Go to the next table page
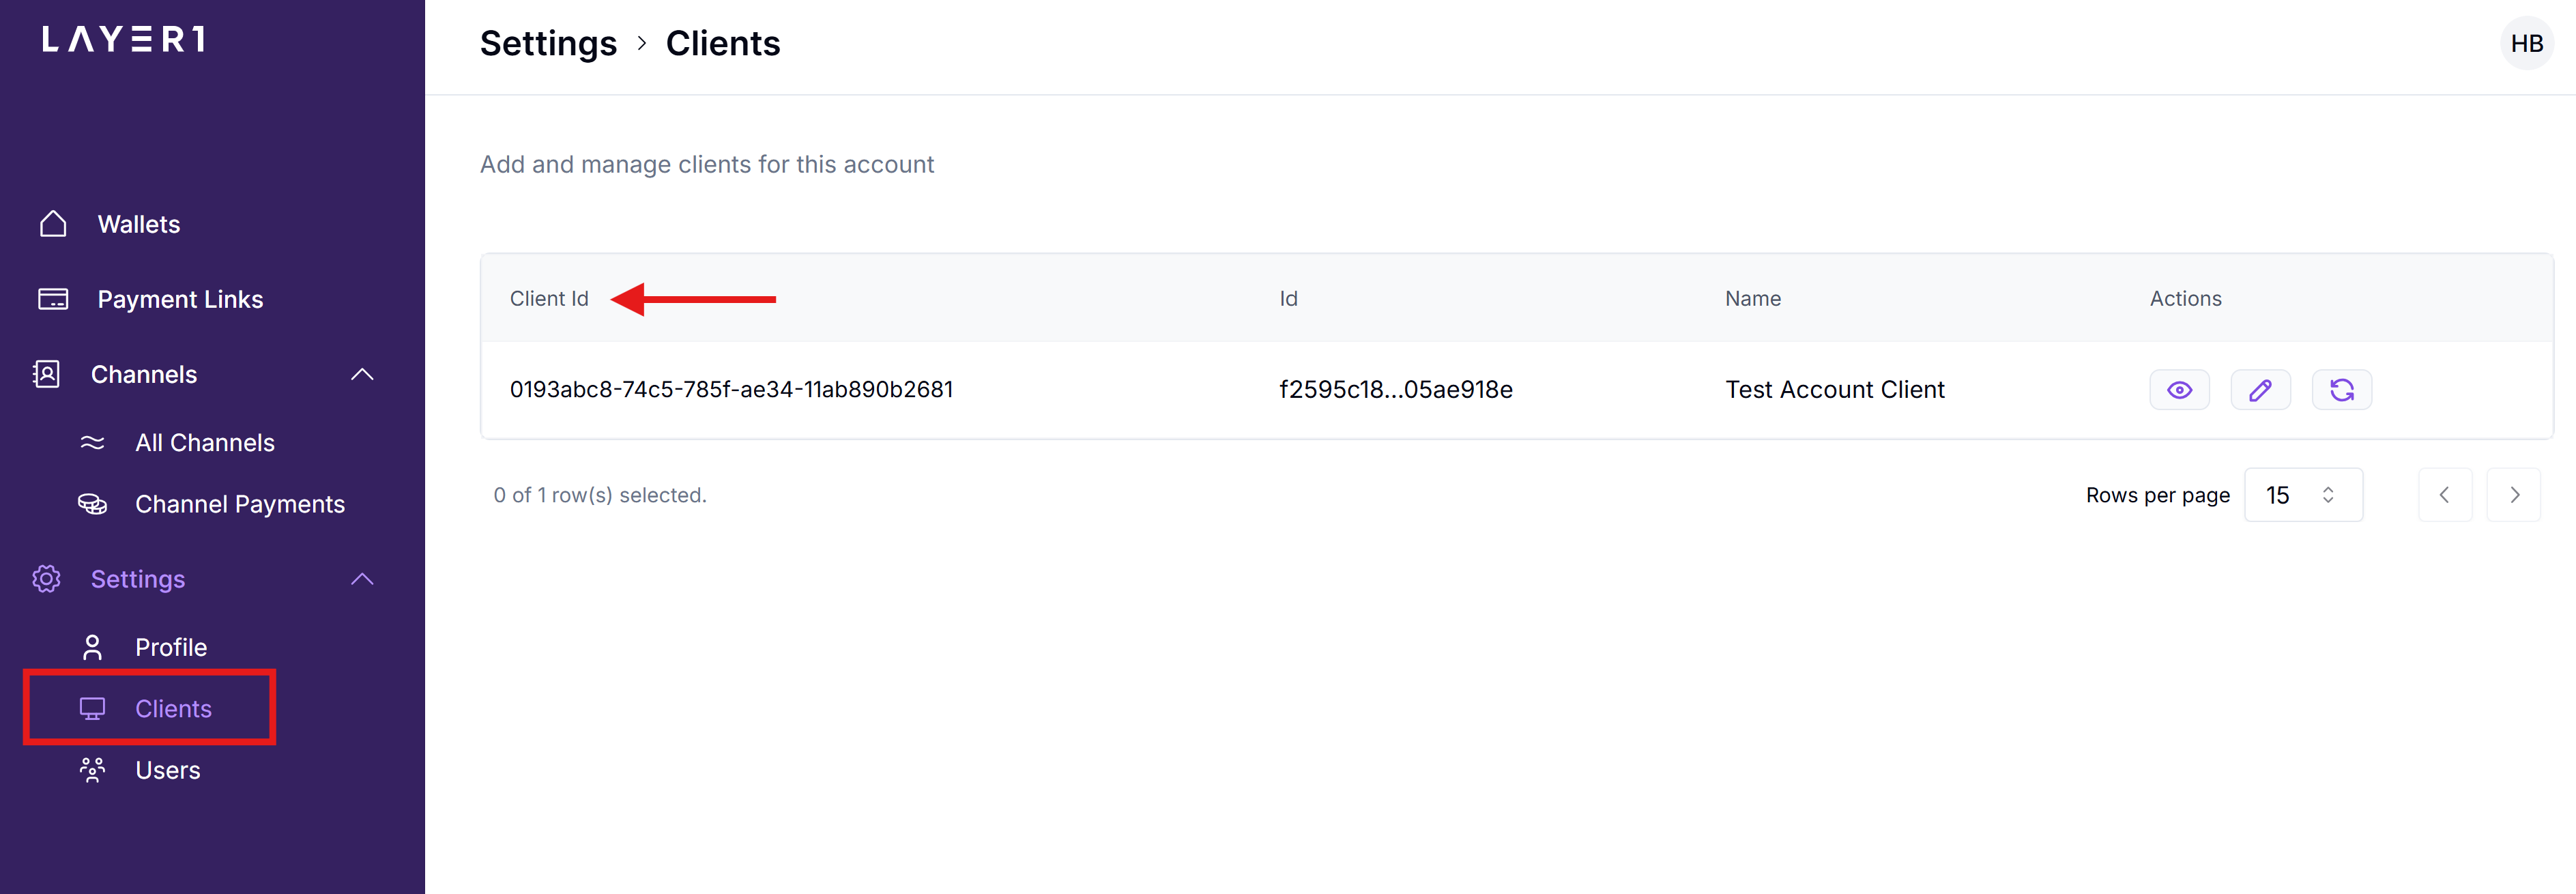The height and width of the screenshot is (894, 2576). pyautogui.click(x=2514, y=495)
